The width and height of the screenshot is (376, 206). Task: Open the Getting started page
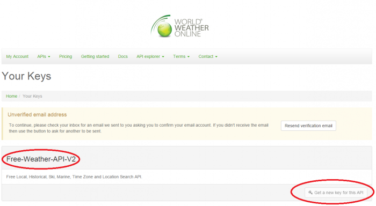coord(95,56)
